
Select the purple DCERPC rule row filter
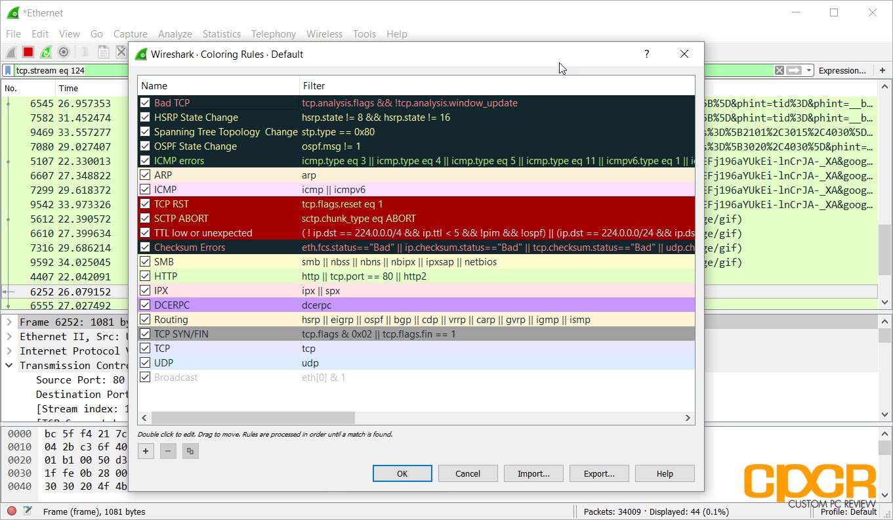pyautogui.click(x=497, y=305)
